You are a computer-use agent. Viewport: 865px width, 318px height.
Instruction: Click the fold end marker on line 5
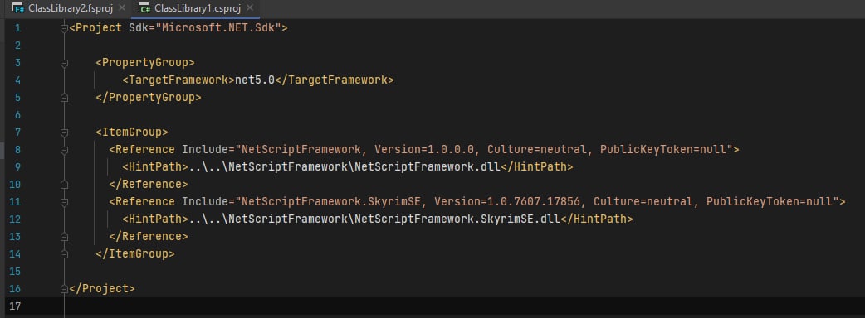tap(64, 98)
